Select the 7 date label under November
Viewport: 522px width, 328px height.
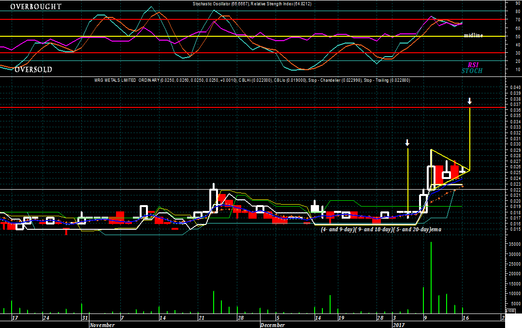click(x=122, y=318)
